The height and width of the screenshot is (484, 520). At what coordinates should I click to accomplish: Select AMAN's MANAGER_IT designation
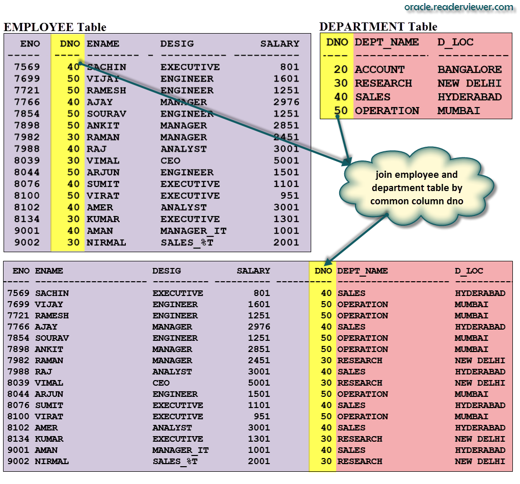[x=193, y=230]
